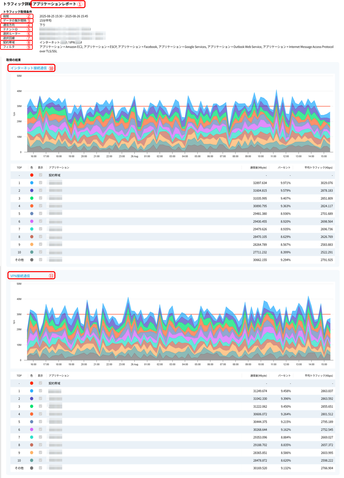Click green TOP 3 color dot in Internet table

32,198
